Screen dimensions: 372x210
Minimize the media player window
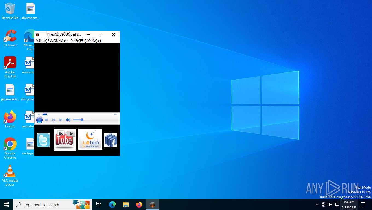[x=88, y=34]
